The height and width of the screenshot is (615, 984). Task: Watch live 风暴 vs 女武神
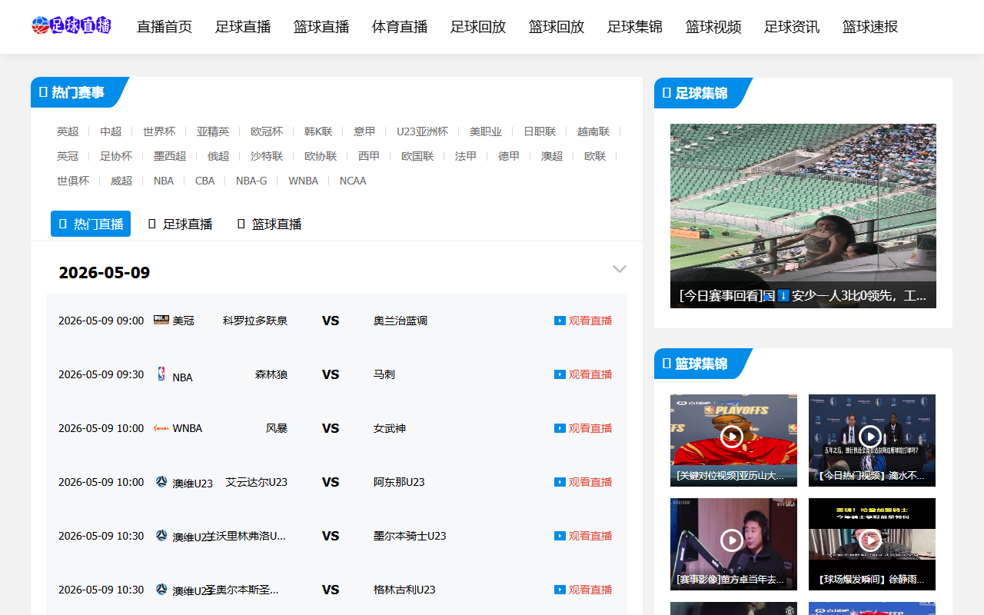tap(583, 428)
